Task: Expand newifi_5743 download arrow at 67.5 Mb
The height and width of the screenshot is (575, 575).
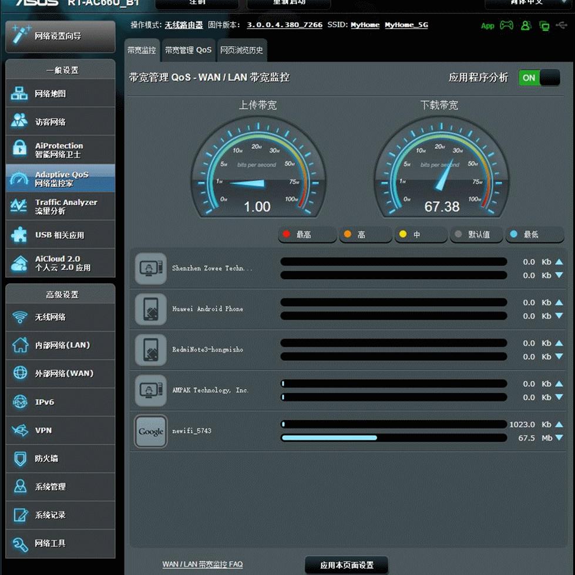Action: [559, 438]
